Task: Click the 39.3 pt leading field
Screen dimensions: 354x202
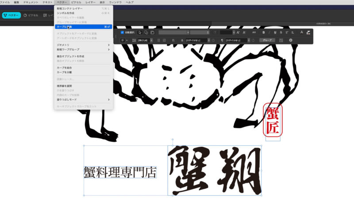Action: (x=143, y=40)
